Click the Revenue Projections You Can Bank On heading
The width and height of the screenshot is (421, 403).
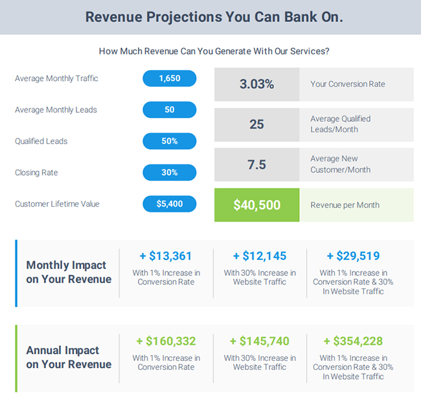(x=214, y=17)
